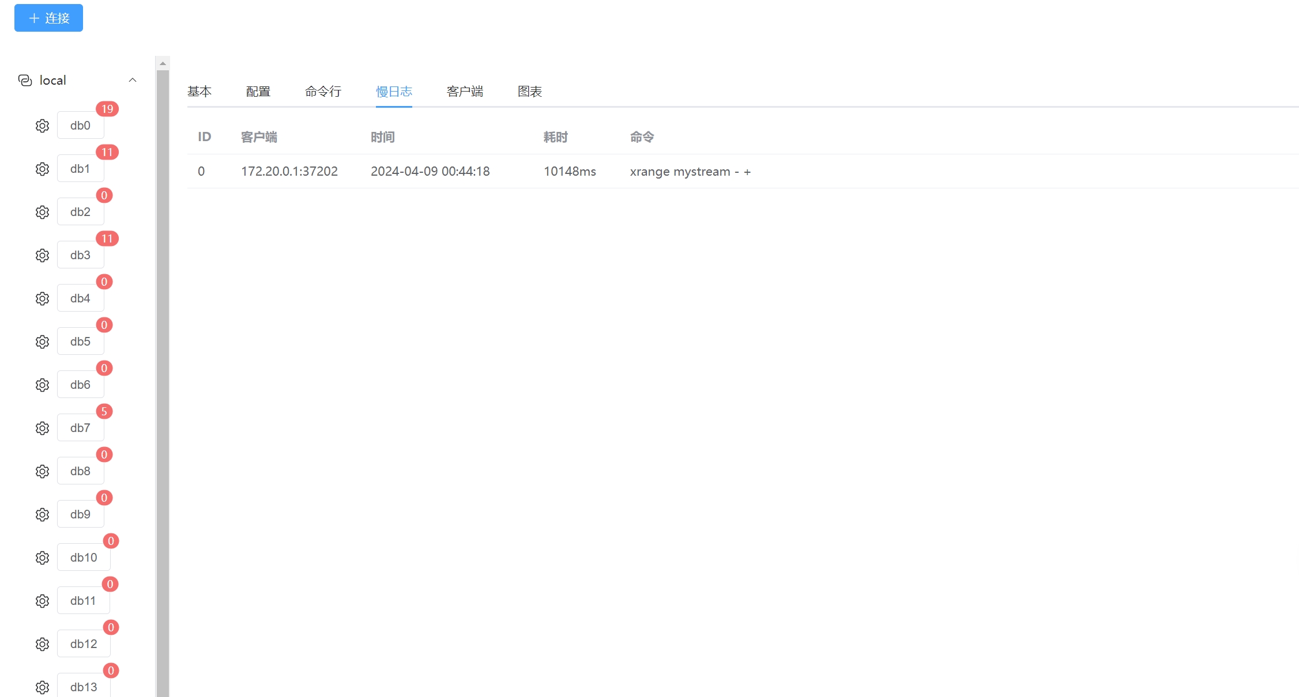Click the 连接 add connection button
Viewport: 1299px width, 697px height.
pos(48,18)
